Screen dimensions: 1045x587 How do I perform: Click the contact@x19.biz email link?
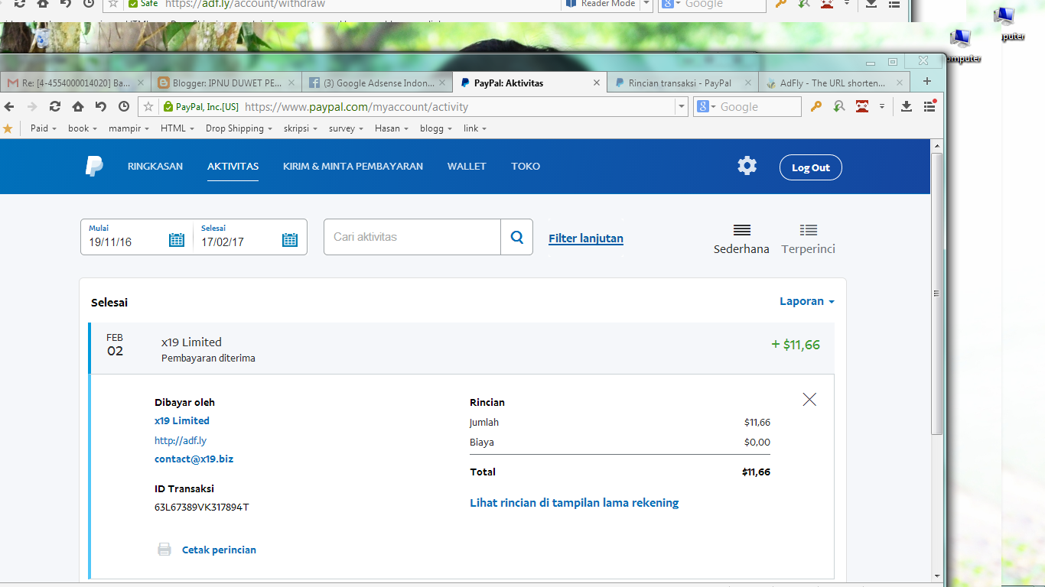[194, 459]
